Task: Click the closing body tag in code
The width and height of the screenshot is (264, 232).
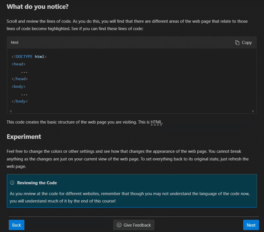Action: pyautogui.click(x=20, y=101)
